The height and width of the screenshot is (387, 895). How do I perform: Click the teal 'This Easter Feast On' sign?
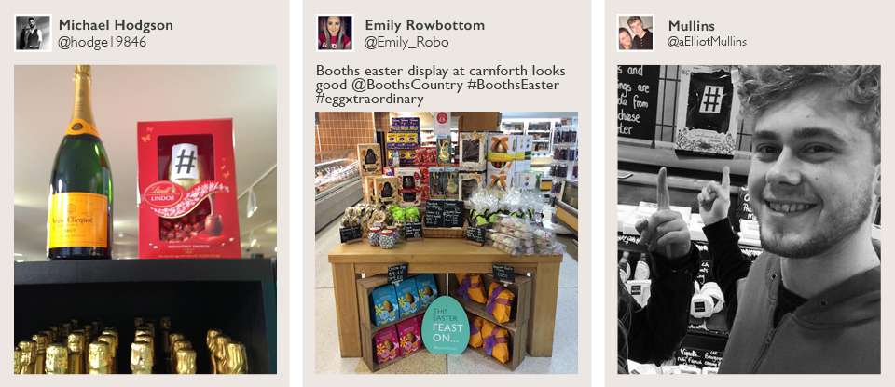(x=446, y=325)
